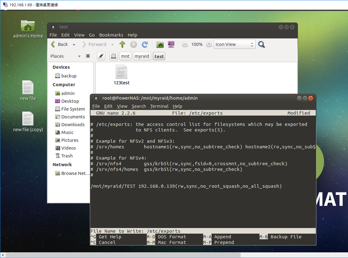Open Edit menu in file manager
Screen dimensions: 348x258
[65, 35]
